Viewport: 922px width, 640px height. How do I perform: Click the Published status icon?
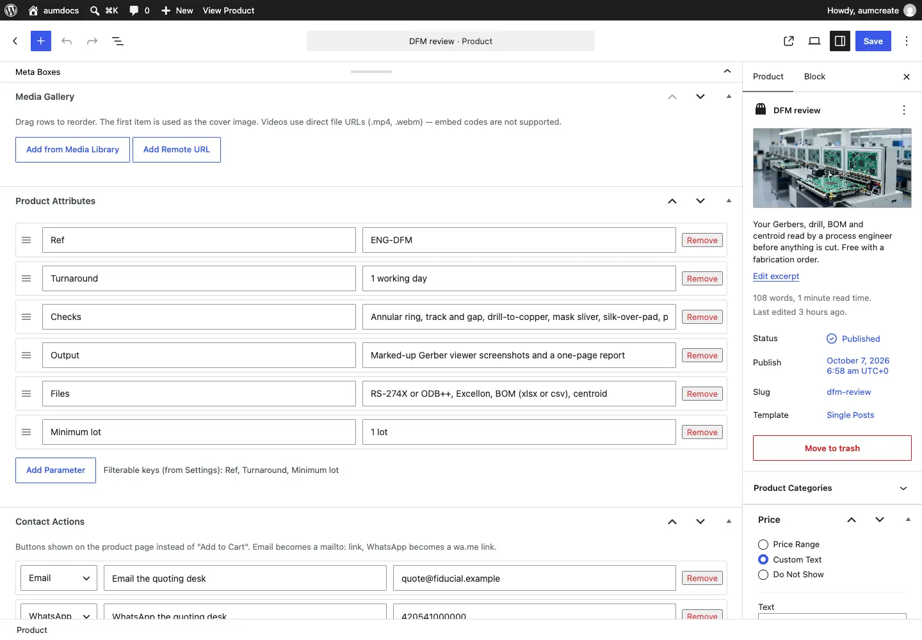pos(832,339)
